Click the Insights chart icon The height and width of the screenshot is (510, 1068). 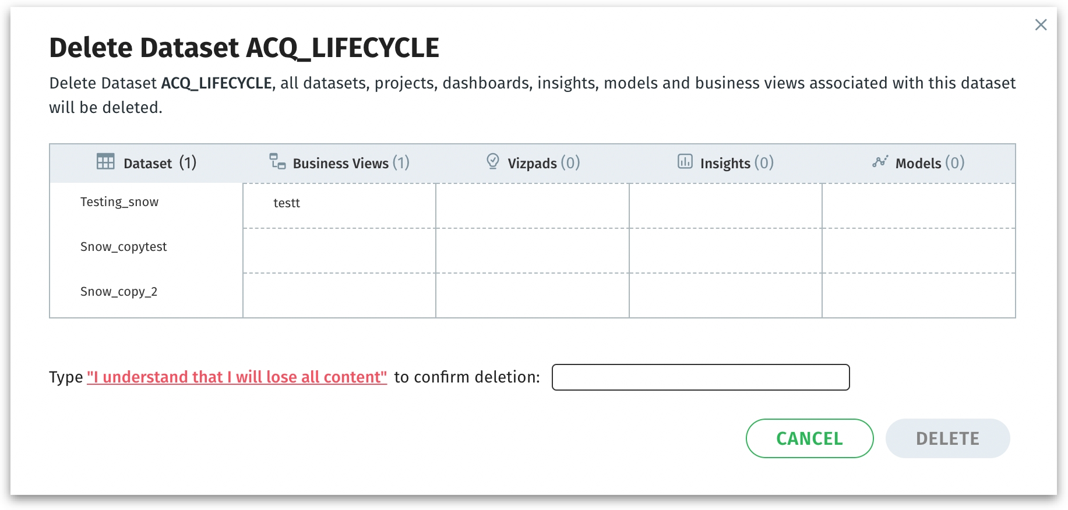pyautogui.click(x=685, y=161)
